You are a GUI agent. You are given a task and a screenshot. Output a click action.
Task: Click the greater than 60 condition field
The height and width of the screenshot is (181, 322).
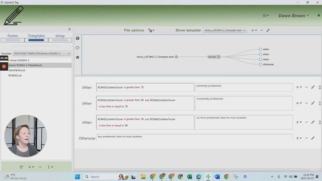(x=145, y=103)
